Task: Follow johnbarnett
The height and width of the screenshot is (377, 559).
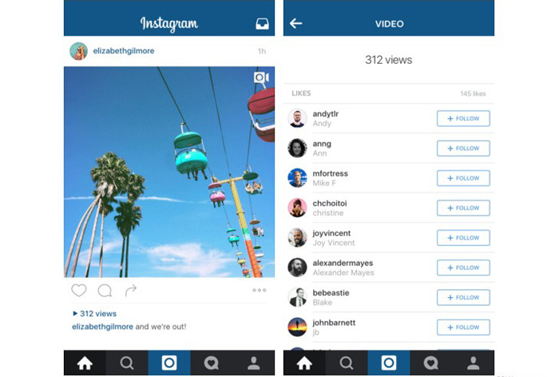Action: [x=463, y=327]
